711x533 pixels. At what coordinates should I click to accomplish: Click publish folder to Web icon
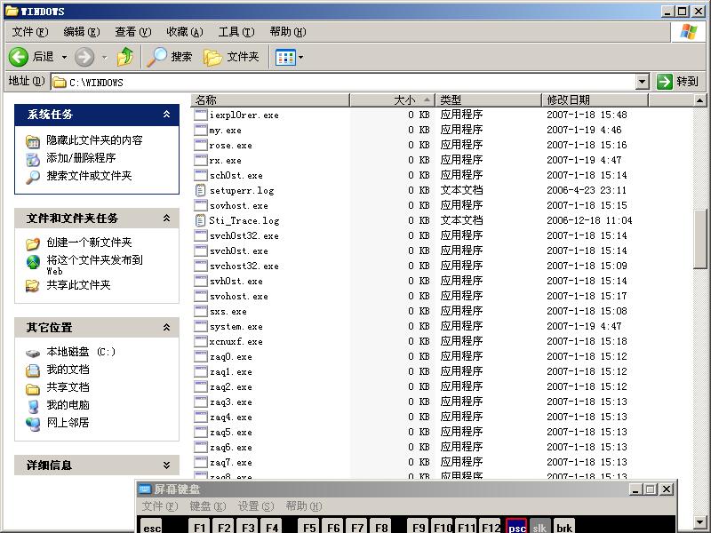33,262
